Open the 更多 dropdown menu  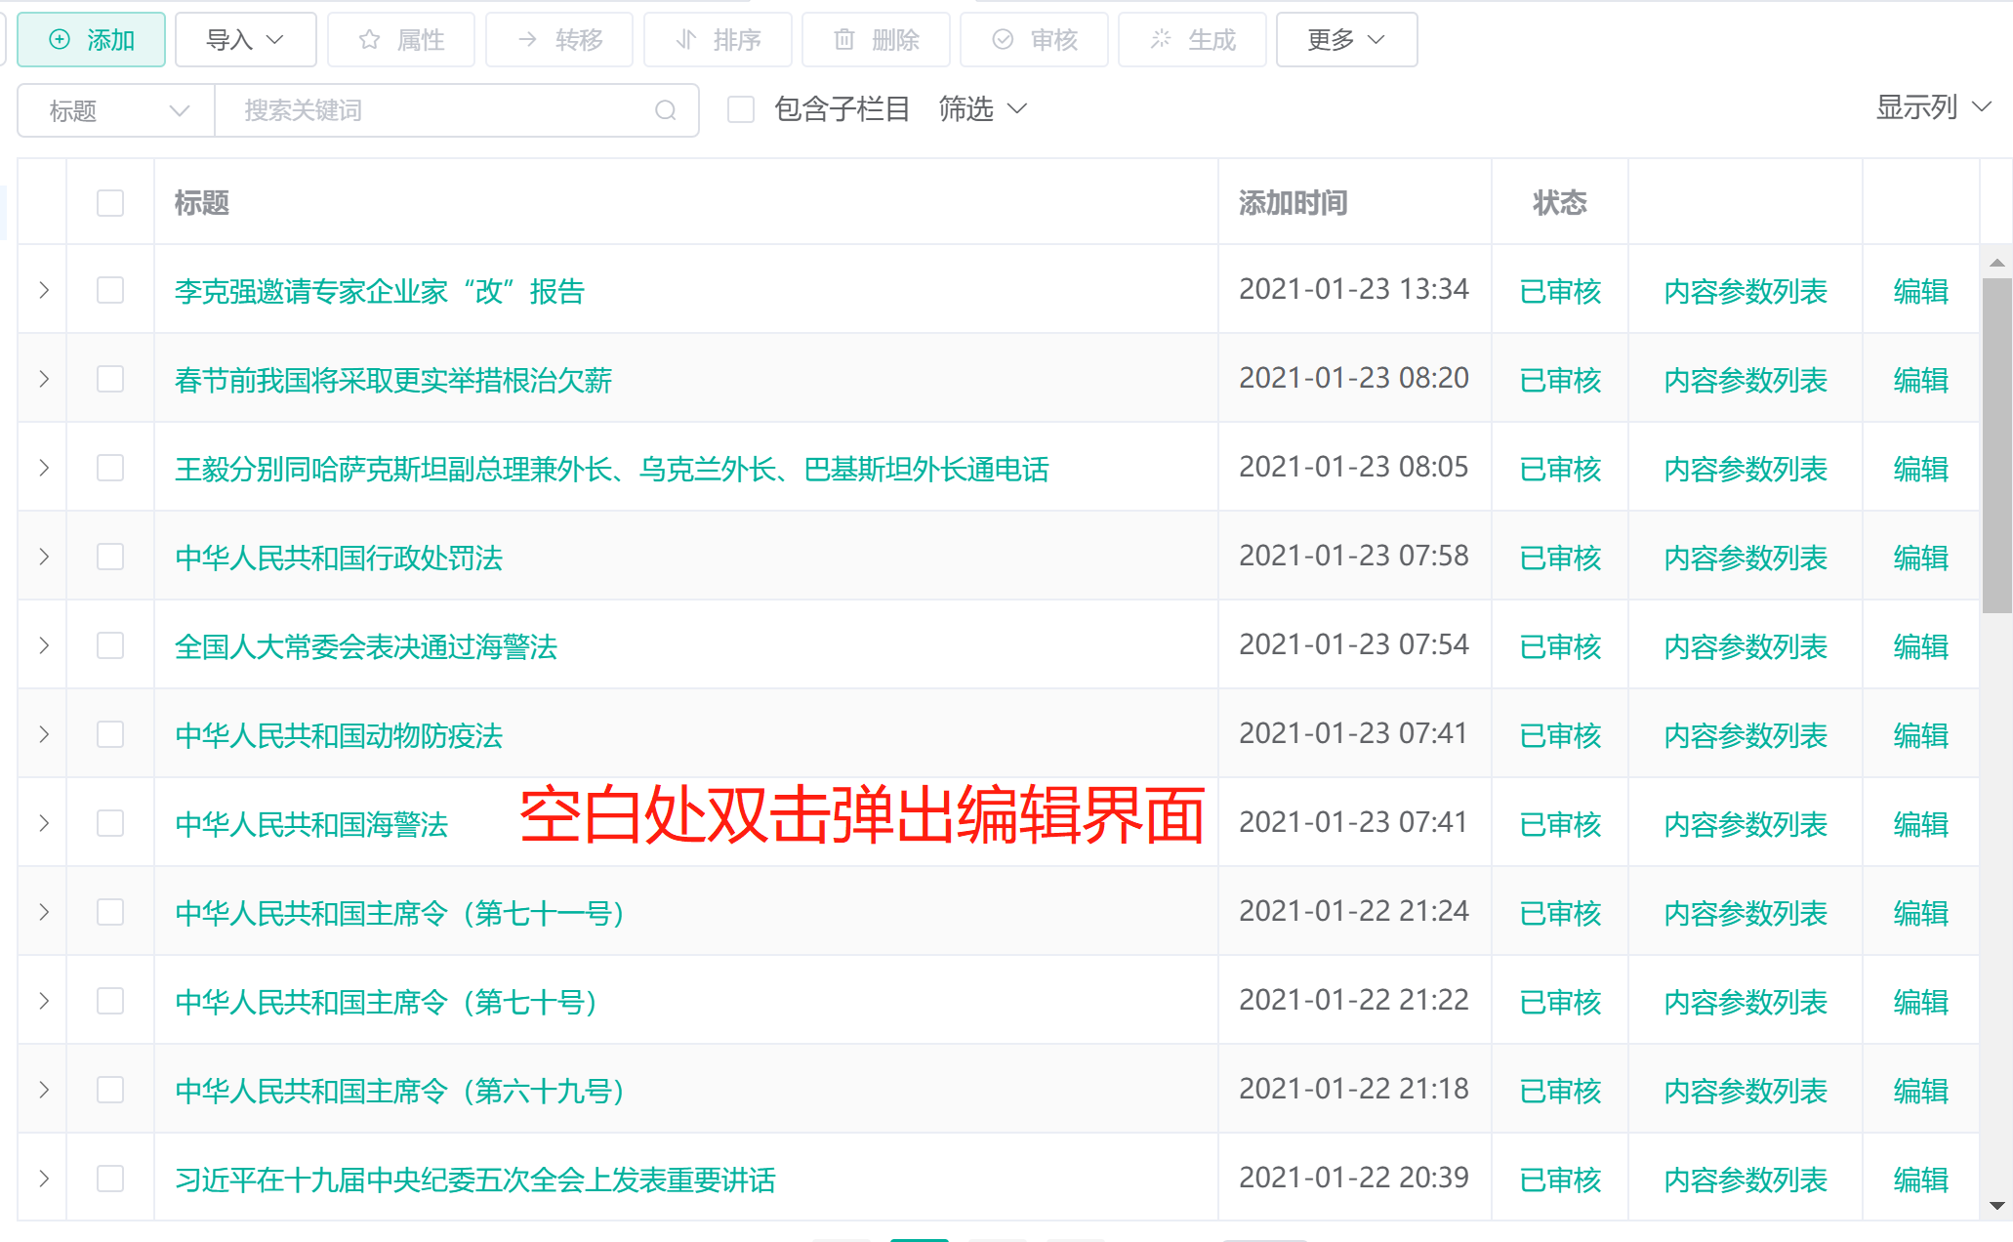point(1346,40)
